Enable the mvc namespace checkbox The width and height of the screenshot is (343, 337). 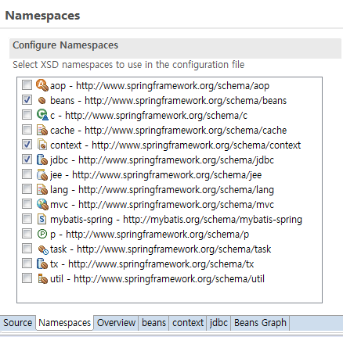[x=27, y=204]
